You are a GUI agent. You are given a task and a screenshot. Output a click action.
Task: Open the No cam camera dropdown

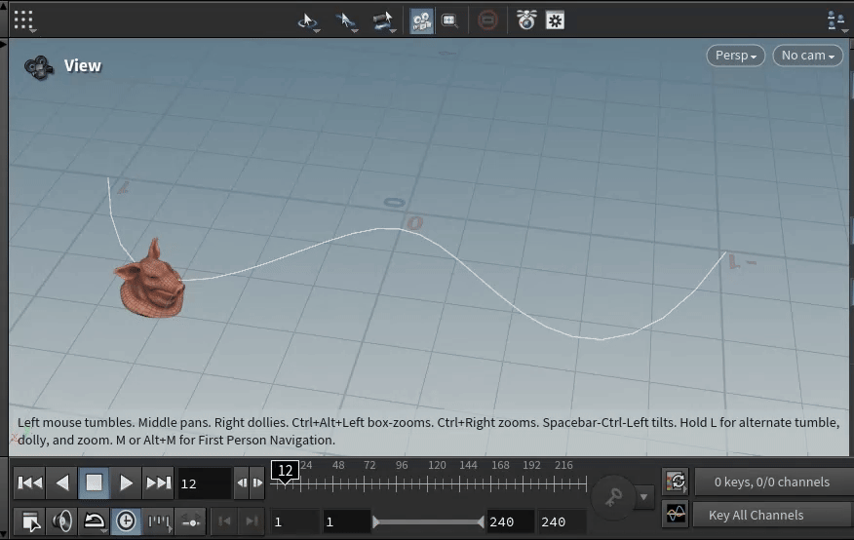click(808, 56)
